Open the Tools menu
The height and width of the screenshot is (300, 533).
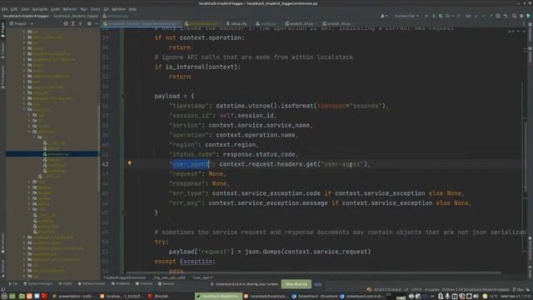(x=96, y=9)
